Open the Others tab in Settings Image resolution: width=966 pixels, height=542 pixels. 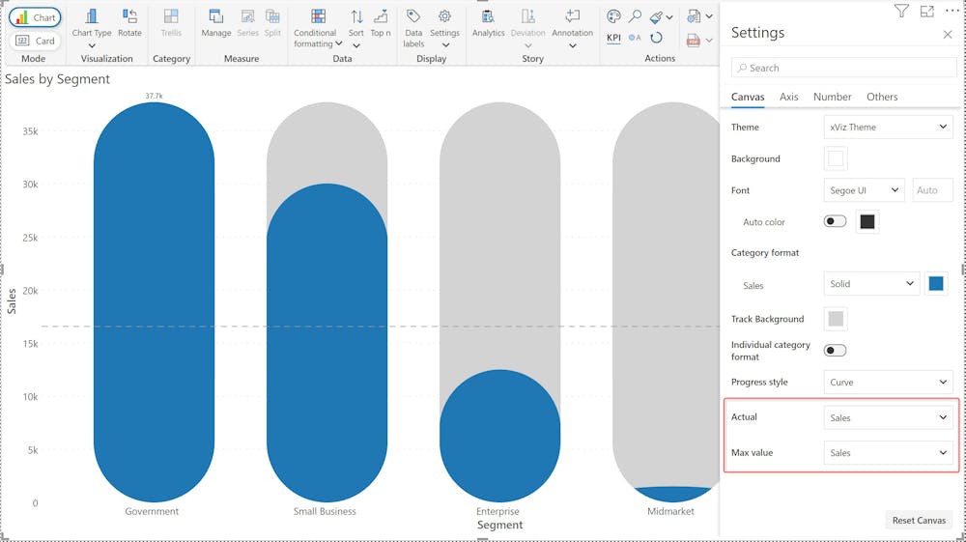point(881,97)
